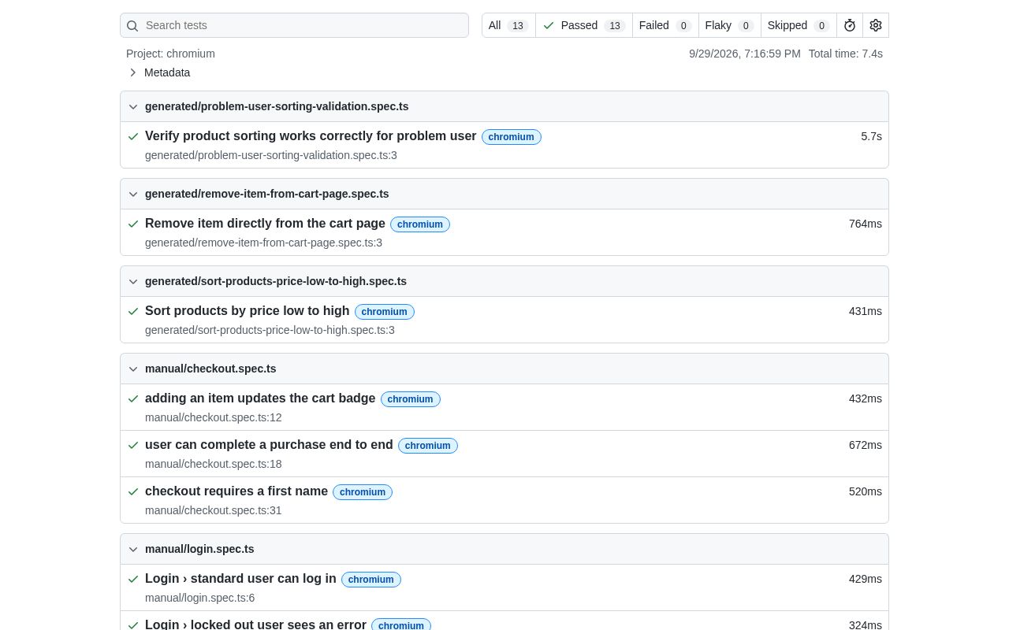Filter by Skipped tests

click(x=799, y=25)
